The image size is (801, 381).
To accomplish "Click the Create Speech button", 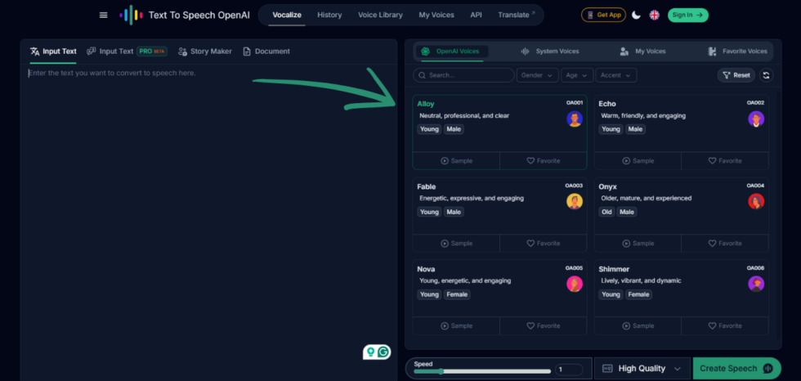I will (736, 369).
